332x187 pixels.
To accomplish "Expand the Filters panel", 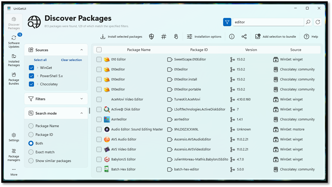I will coord(82,99).
